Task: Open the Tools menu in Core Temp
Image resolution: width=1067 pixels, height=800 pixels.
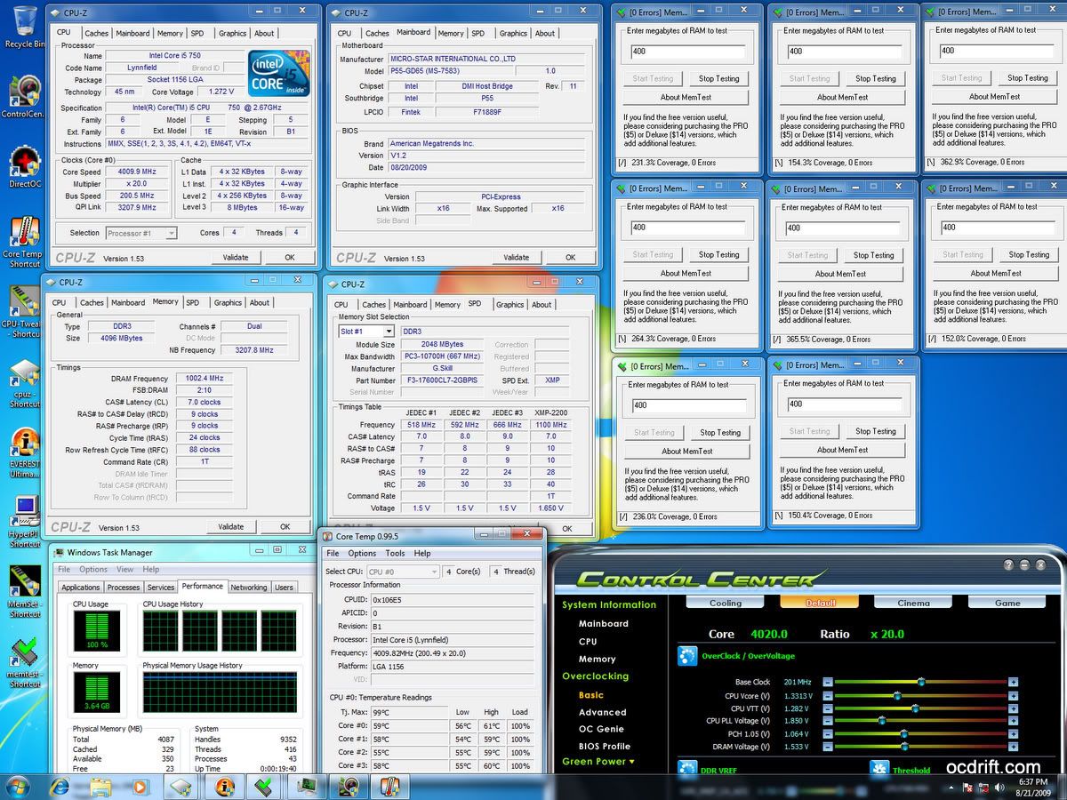Action: pyautogui.click(x=395, y=553)
